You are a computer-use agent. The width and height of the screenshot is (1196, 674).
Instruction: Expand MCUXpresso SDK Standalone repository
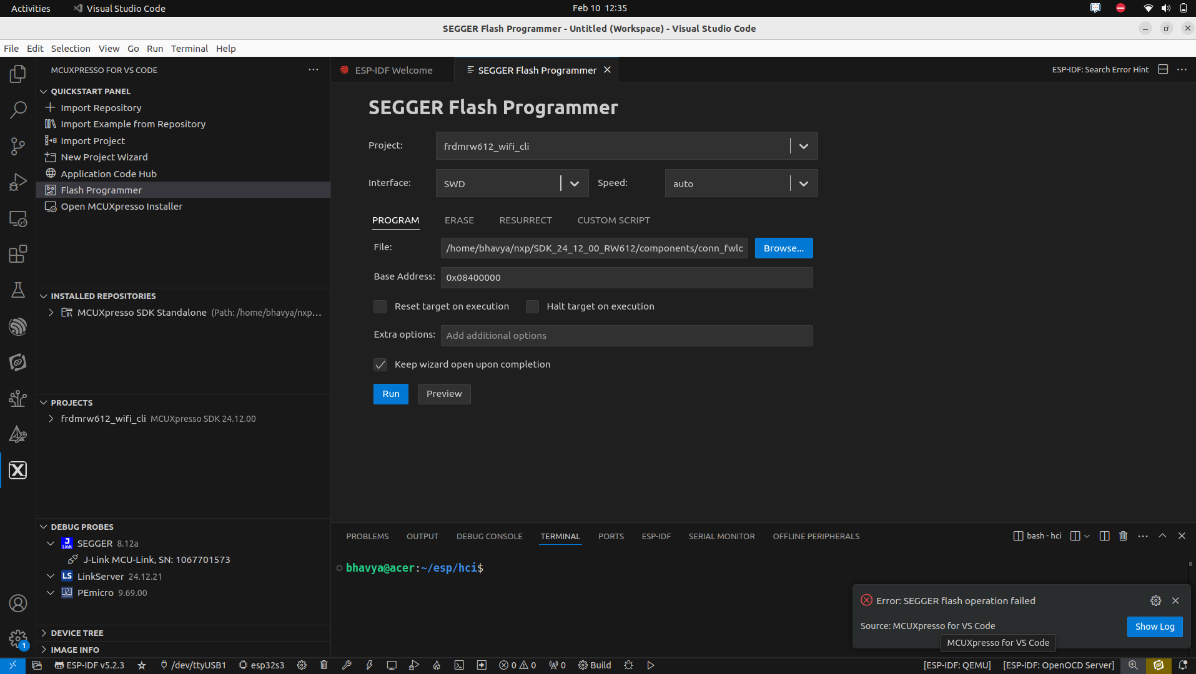[x=51, y=313]
